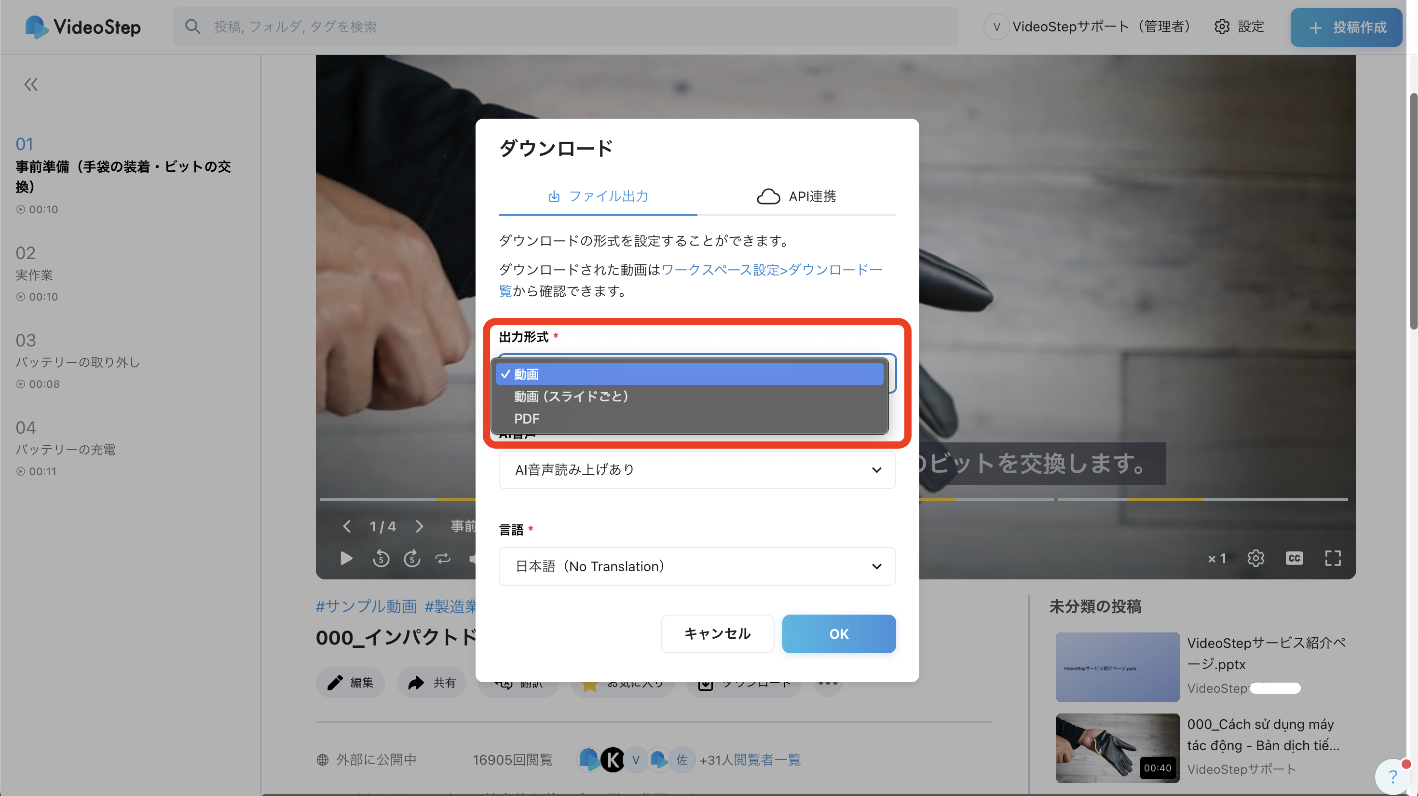Open the ワークスペース設定>ダウンロード一覧 link
Viewport: 1418px width, 796px height.
coord(771,270)
